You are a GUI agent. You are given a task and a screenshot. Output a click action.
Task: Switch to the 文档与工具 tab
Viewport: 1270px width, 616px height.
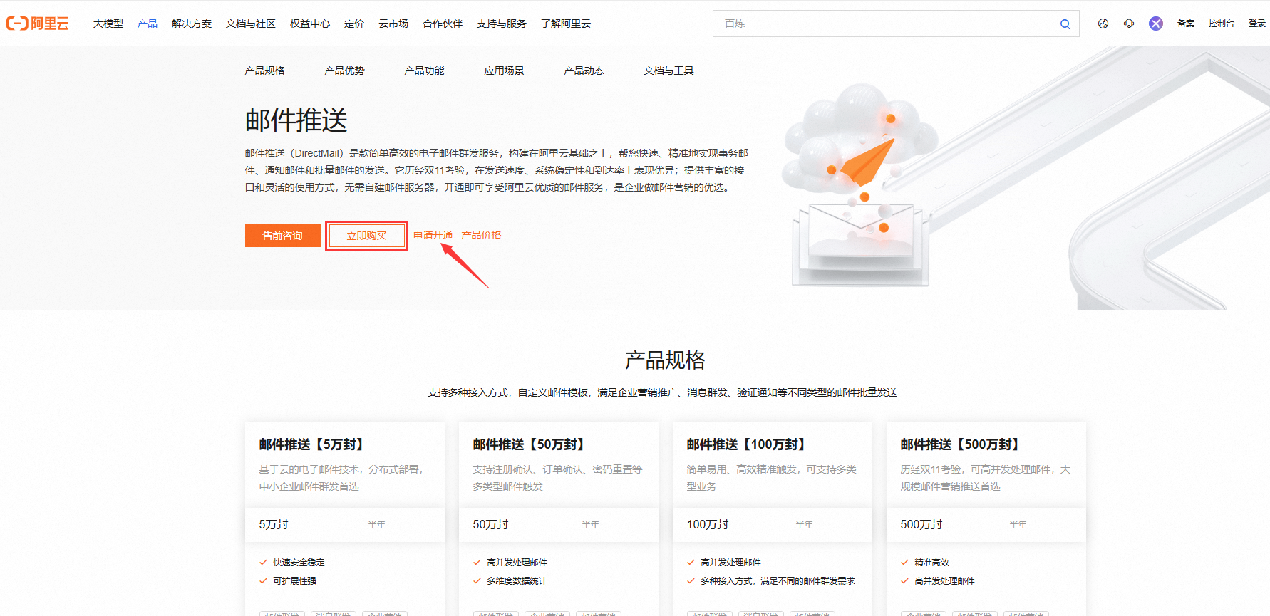(668, 71)
